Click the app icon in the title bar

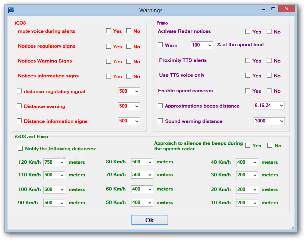pos(11,10)
